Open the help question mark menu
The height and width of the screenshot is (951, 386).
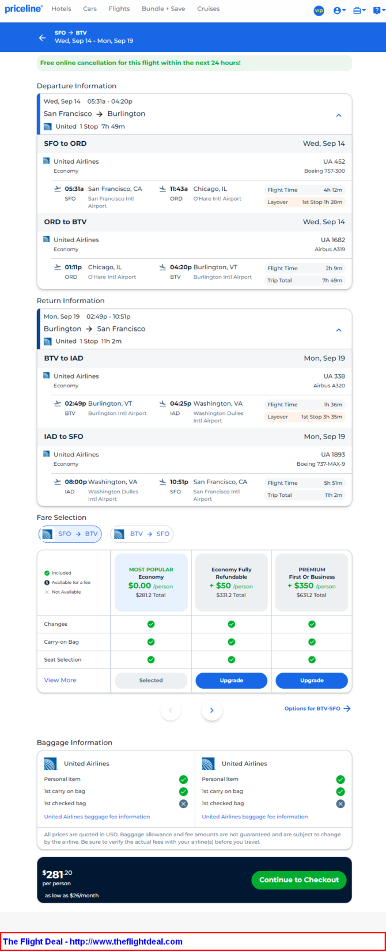click(x=378, y=10)
